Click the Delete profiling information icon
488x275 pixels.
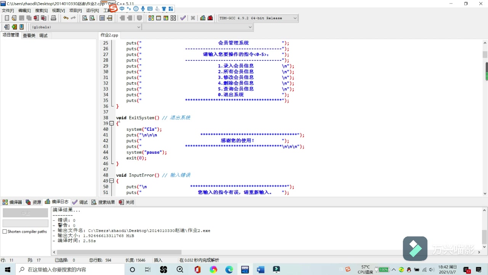[x=210, y=18]
